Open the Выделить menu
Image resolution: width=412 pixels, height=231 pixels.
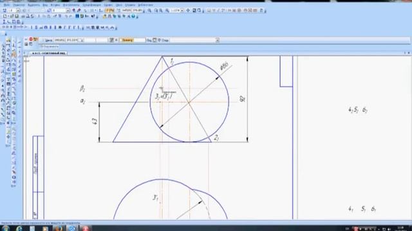33,5
